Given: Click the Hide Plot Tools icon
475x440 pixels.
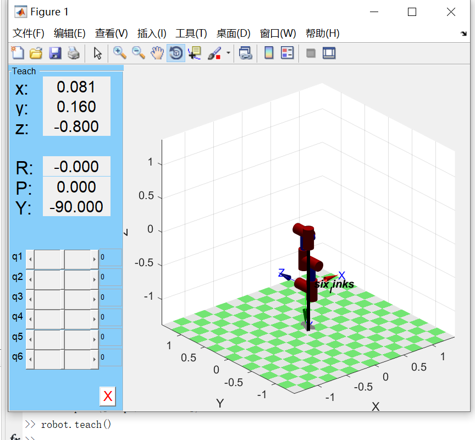Looking at the screenshot, I should coord(311,53).
